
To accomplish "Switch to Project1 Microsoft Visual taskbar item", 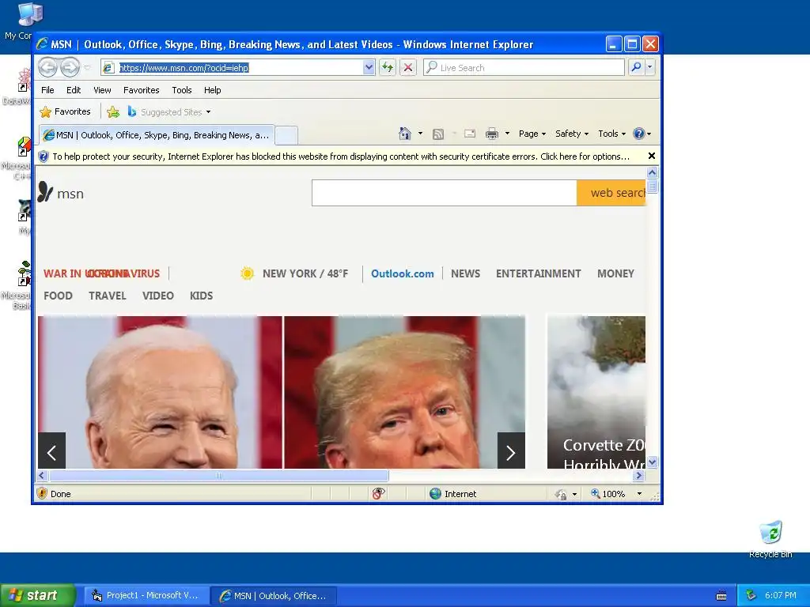I will pos(146,596).
